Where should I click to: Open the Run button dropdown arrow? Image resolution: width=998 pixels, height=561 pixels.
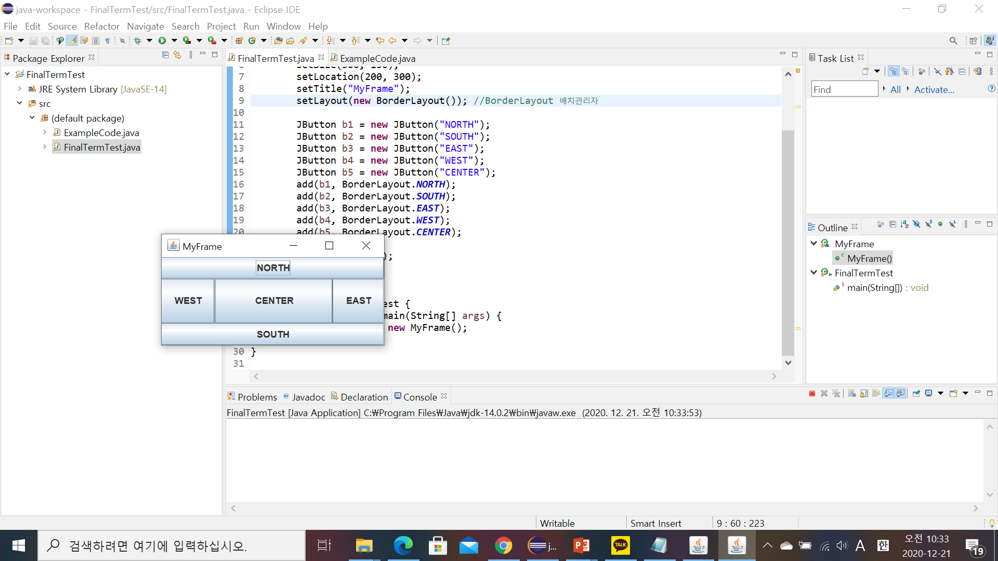tap(174, 41)
